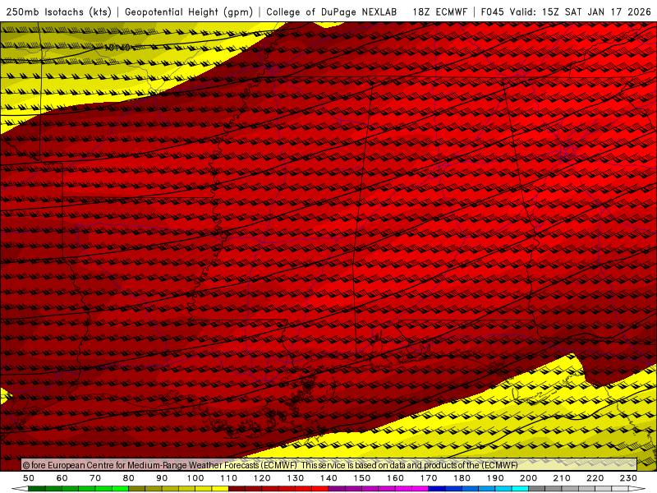The width and height of the screenshot is (657, 493).
Task: Click the dark maroon swatch starting at 110
Action: point(237,489)
